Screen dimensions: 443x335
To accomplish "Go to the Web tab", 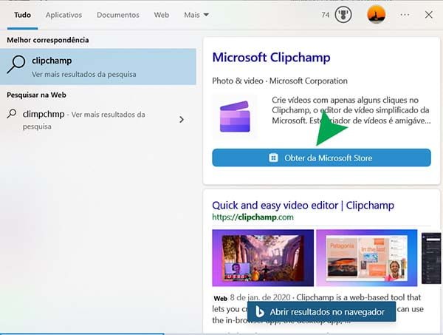I will coord(162,15).
